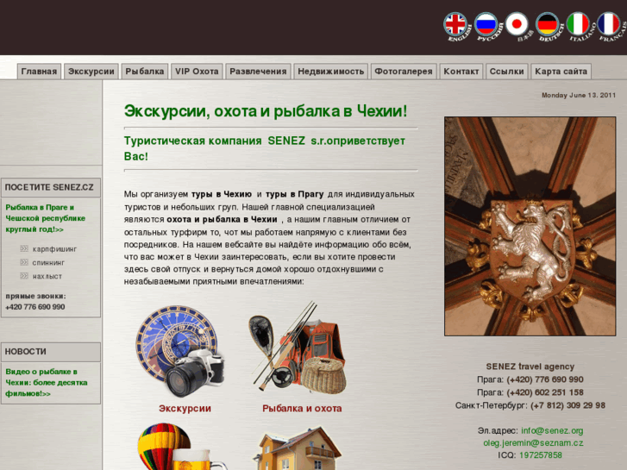Click the oleg.jeremin@seznam.cz email link

click(x=533, y=443)
